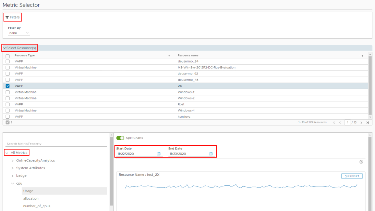Viewport: 375px width, 211px height.
Task: Select the ksmilova resource row
Action: click(x=184, y=117)
